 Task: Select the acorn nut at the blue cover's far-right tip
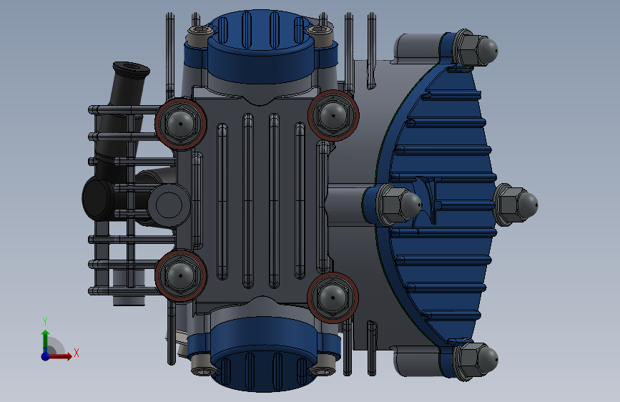(x=516, y=205)
